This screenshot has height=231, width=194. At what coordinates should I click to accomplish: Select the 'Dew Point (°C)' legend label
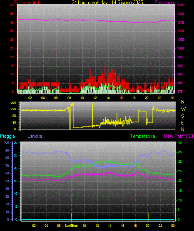[x=179, y=136]
